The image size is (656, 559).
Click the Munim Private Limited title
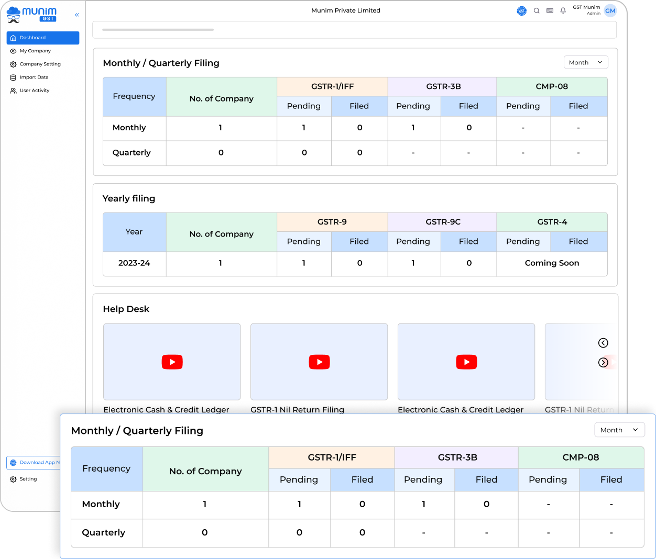point(346,10)
